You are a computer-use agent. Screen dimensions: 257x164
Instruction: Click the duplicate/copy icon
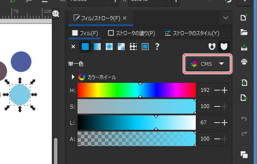click(244, 155)
